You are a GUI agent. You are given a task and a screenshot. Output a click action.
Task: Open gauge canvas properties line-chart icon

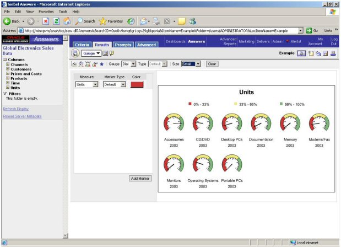coord(74,64)
